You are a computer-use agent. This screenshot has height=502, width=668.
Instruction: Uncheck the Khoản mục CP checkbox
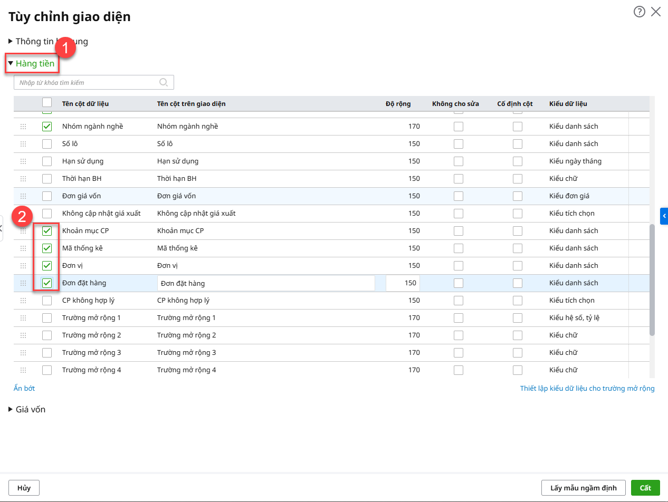point(47,231)
